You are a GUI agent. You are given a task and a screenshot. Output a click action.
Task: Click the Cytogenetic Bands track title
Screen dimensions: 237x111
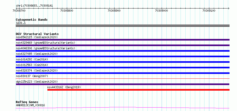point(32,20)
